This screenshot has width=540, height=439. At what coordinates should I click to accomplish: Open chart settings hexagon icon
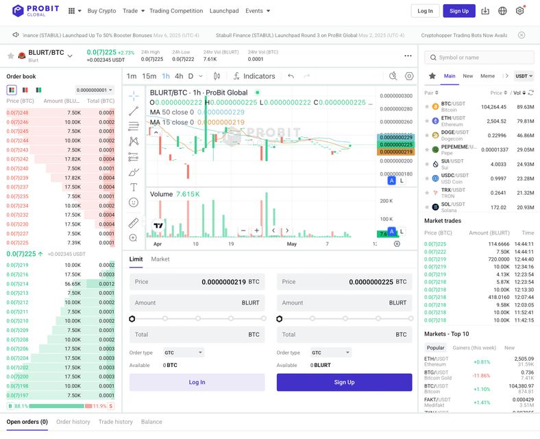(409, 76)
